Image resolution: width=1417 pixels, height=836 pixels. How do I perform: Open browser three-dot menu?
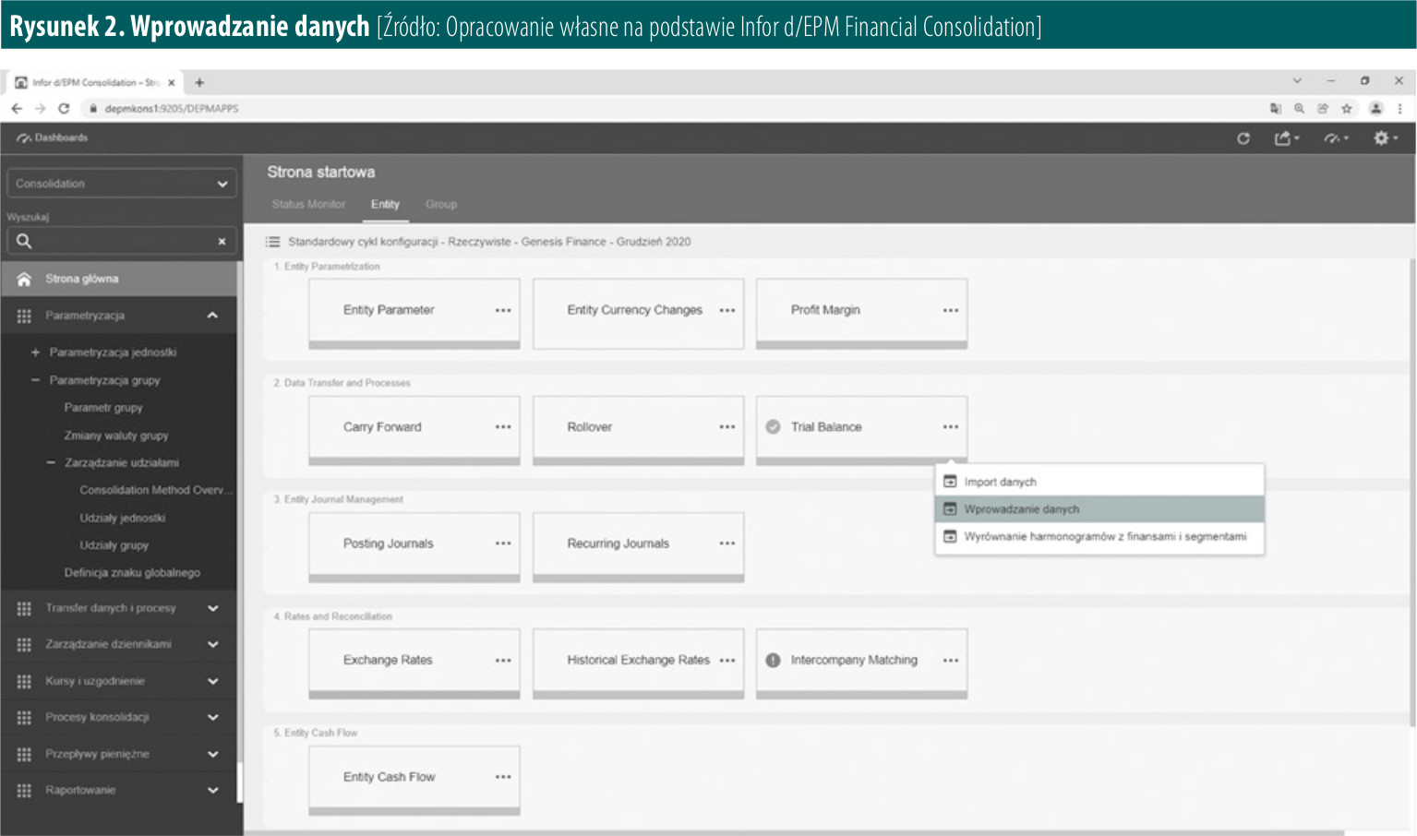click(1399, 108)
